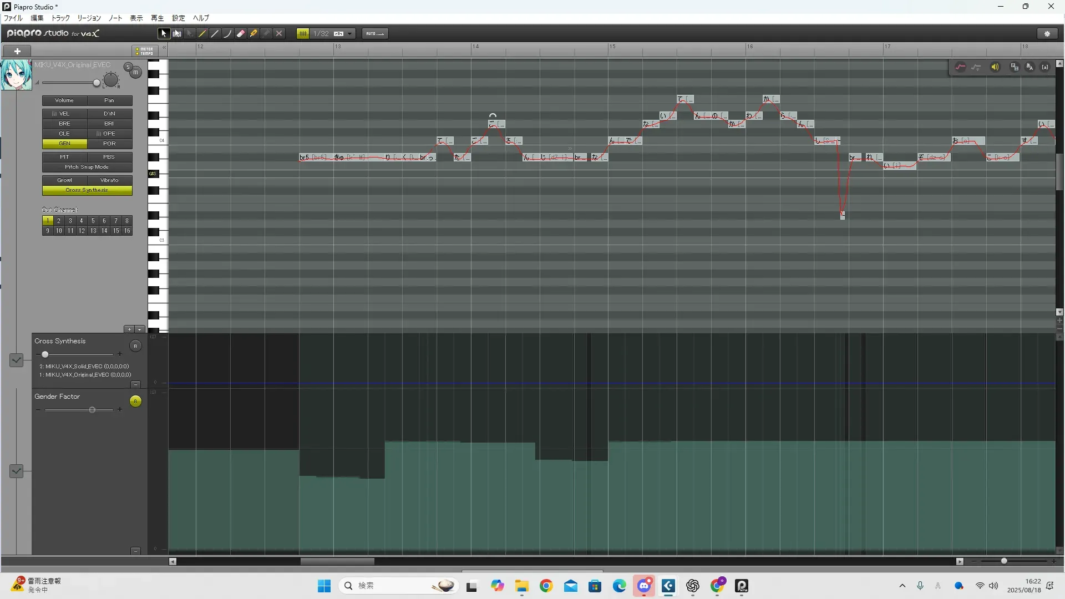Select the curve drawing tool
1065x599 pixels.
(x=227, y=34)
